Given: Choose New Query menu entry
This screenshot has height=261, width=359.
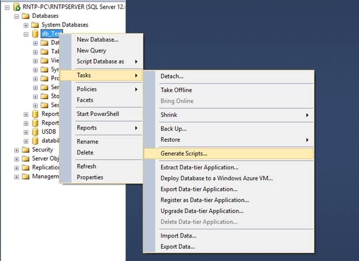Looking at the screenshot, I should coord(101,50).
